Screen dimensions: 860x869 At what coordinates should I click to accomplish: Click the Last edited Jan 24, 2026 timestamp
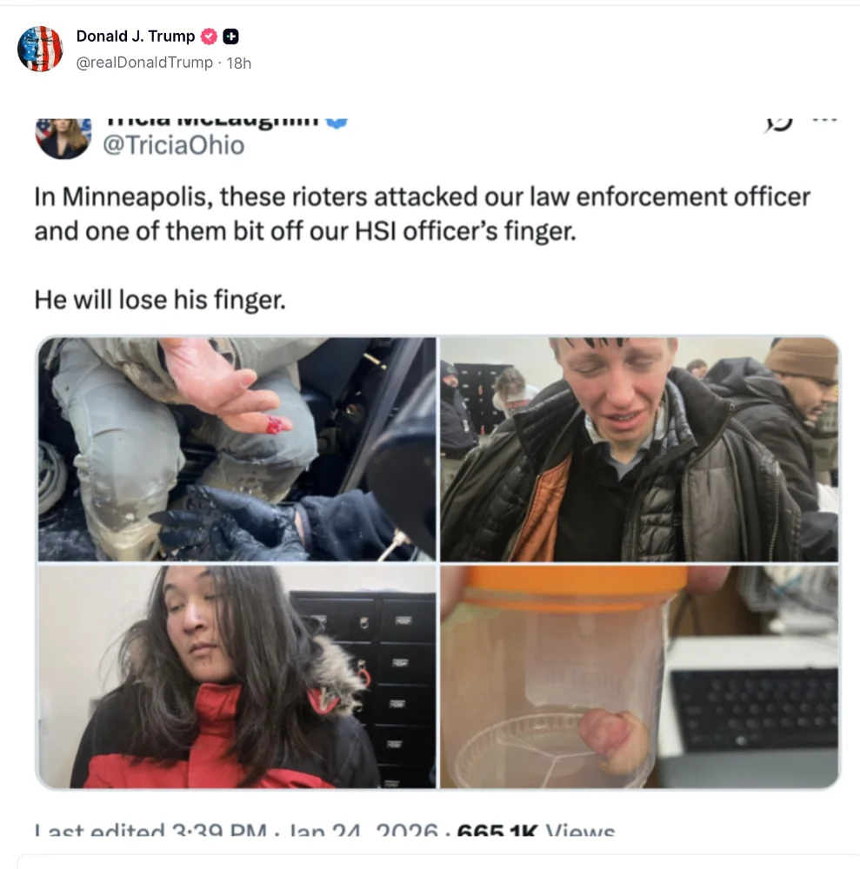(x=237, y=830)
